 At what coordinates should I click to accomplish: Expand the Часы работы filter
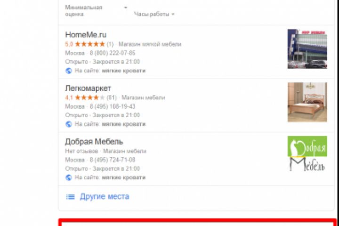[x=154, y=14]
